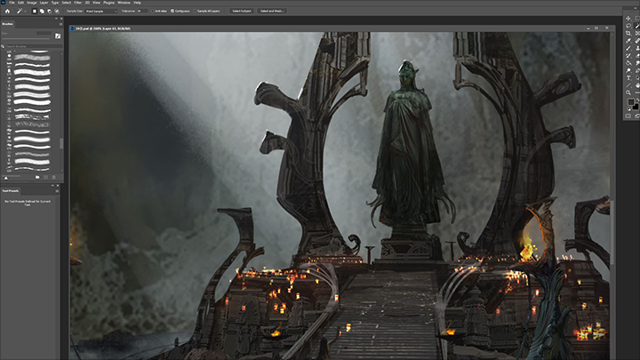Click the Tolerance value field
This screenshot has width=640, height=360.
141,11
